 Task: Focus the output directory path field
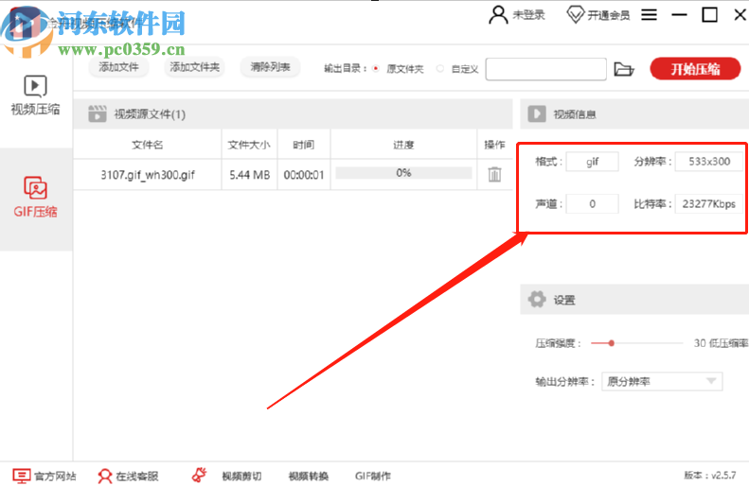pyautogui.click(x=546, y=69)
